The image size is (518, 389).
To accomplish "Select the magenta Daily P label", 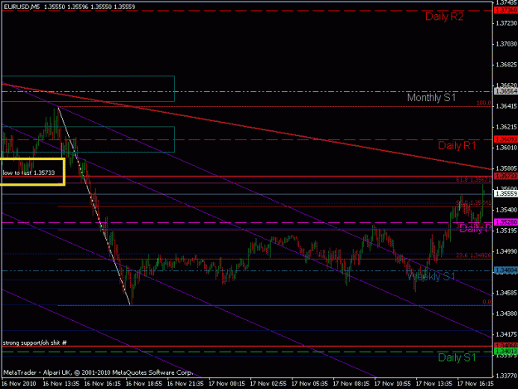I will click(476, 228).
